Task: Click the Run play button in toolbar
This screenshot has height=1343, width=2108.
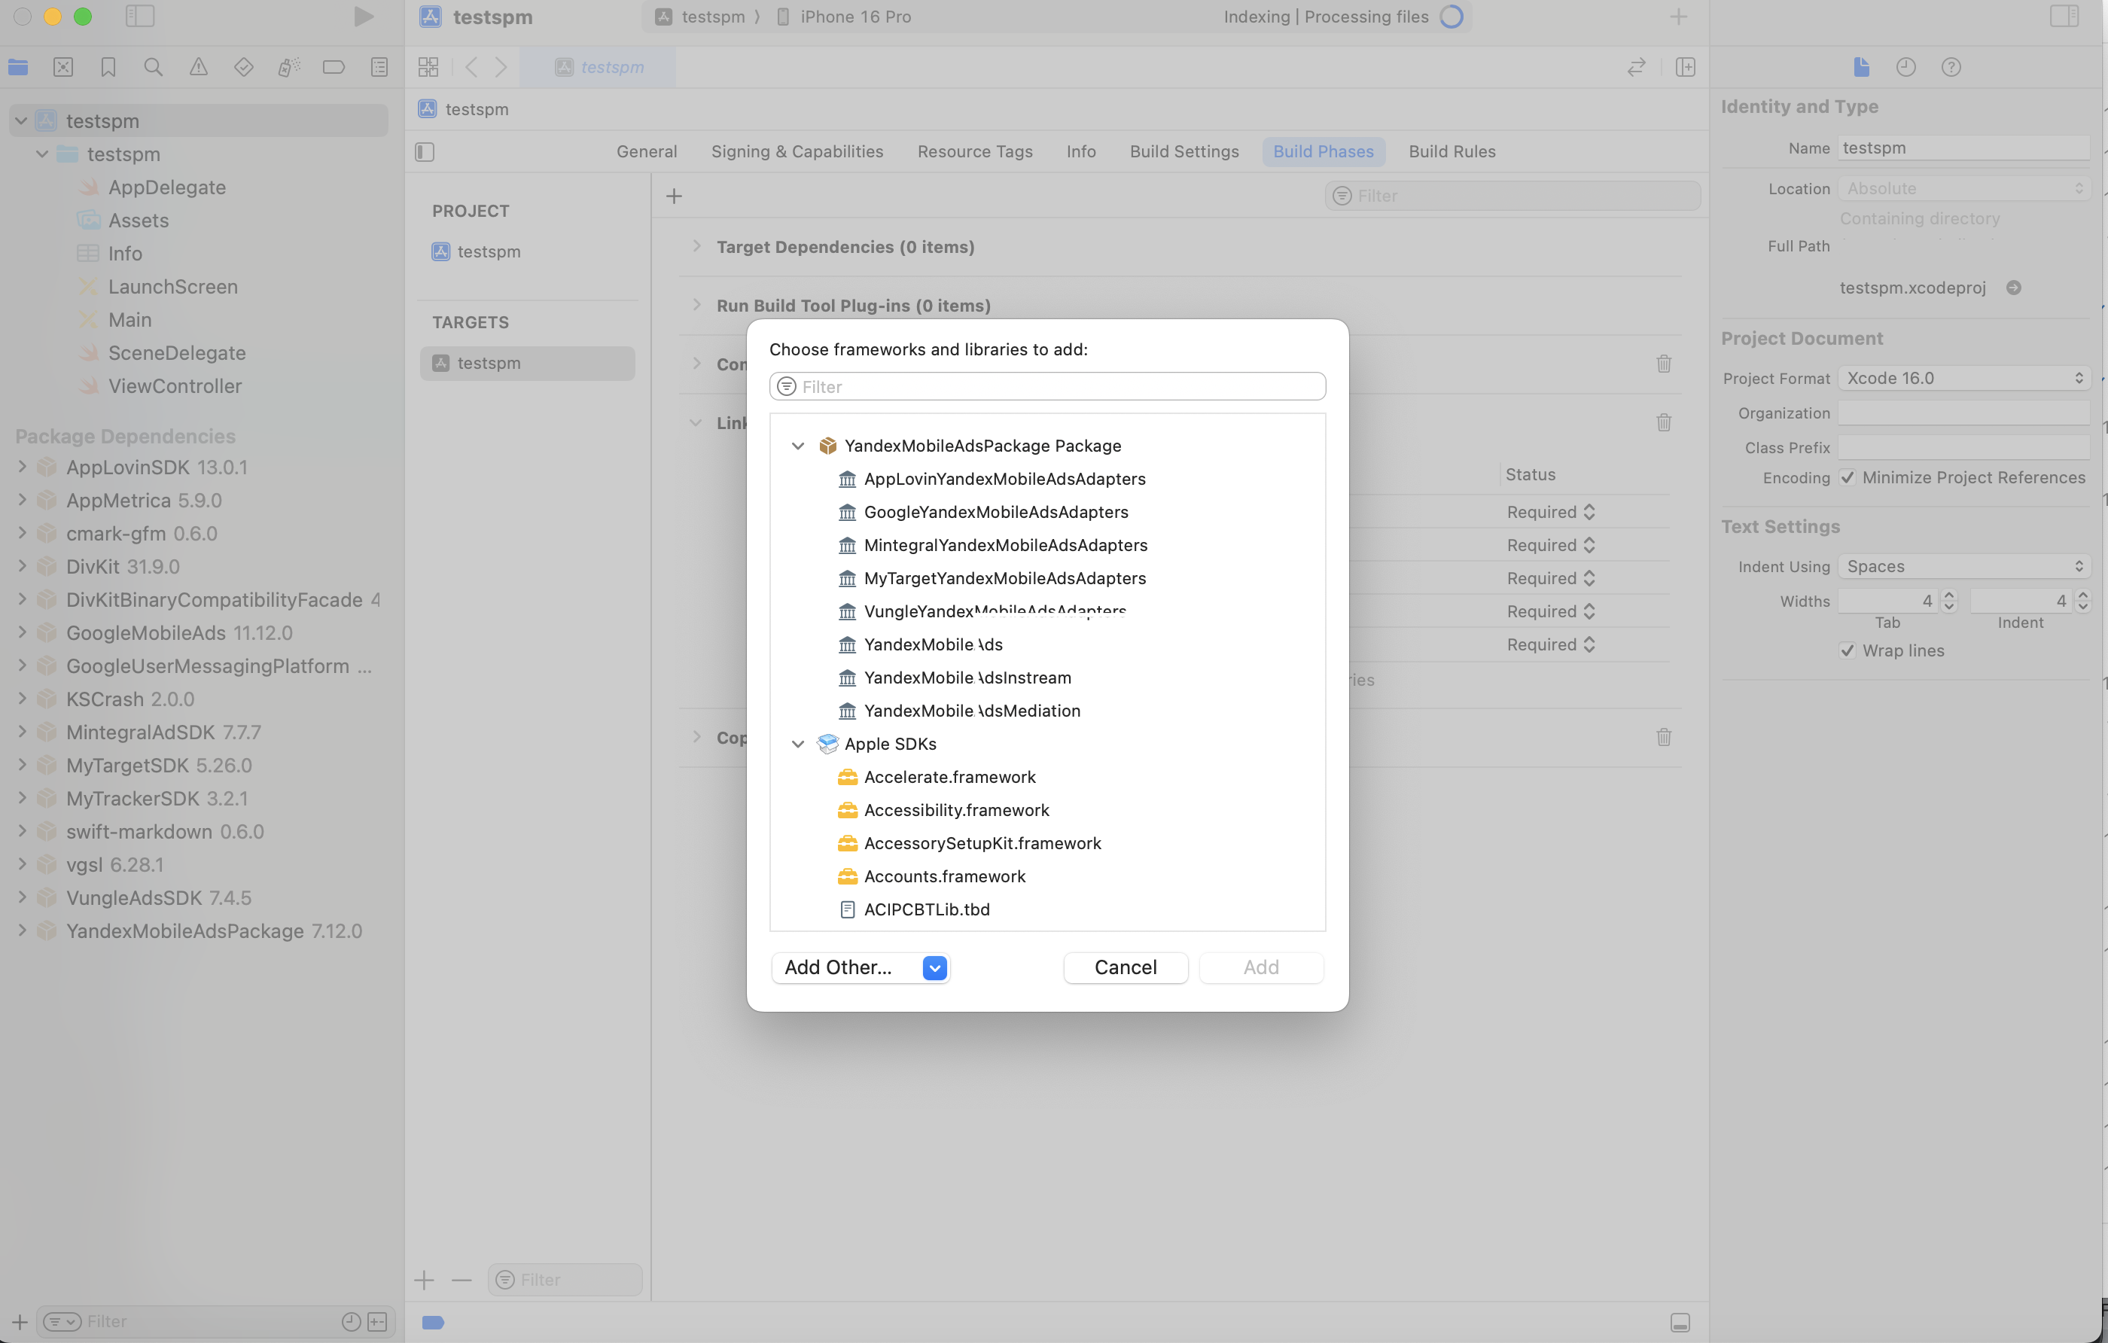Action: click(364, 17)
